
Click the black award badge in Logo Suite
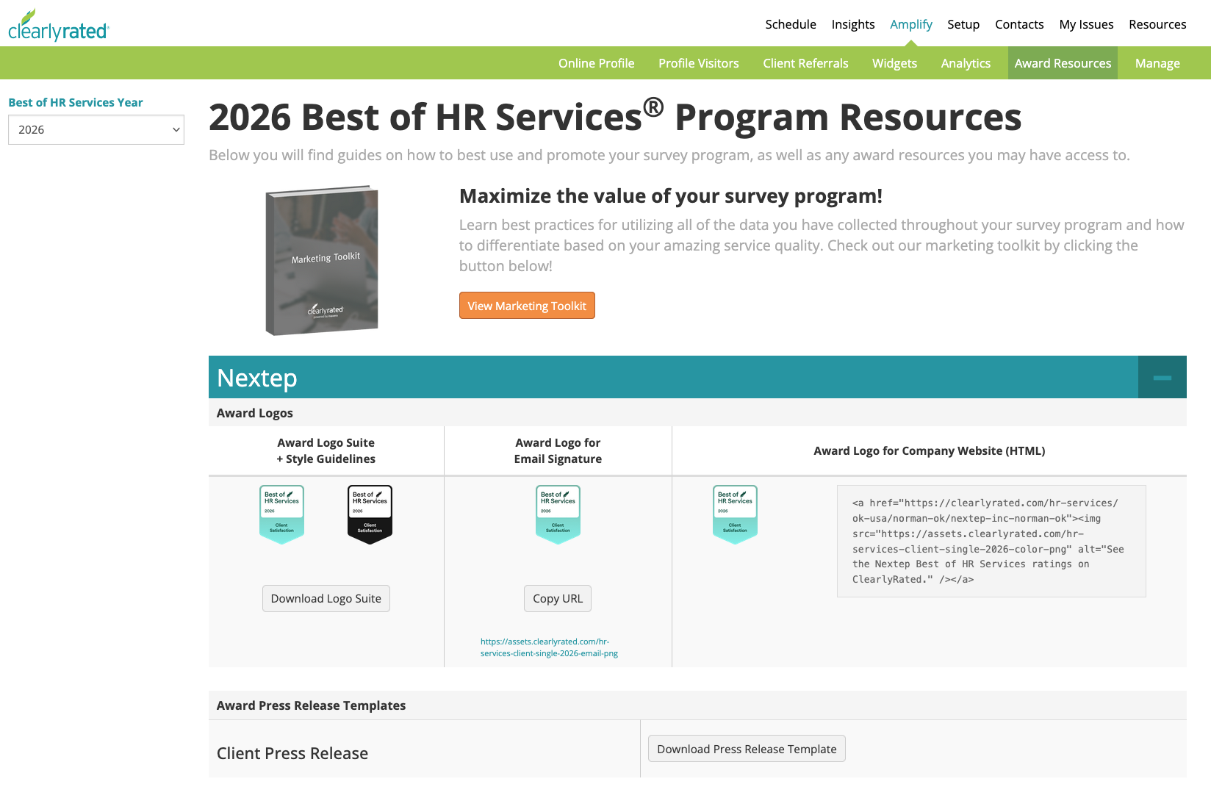pos(370,514)
